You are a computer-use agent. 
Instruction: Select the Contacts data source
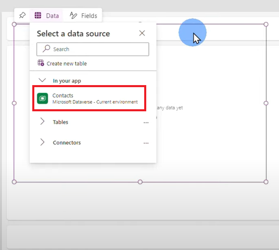[x=89, y=98]
